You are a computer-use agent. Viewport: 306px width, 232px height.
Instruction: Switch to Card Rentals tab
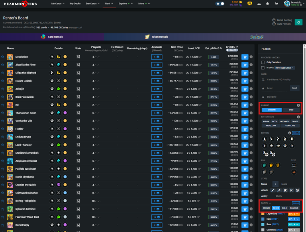tap(52, 37)
